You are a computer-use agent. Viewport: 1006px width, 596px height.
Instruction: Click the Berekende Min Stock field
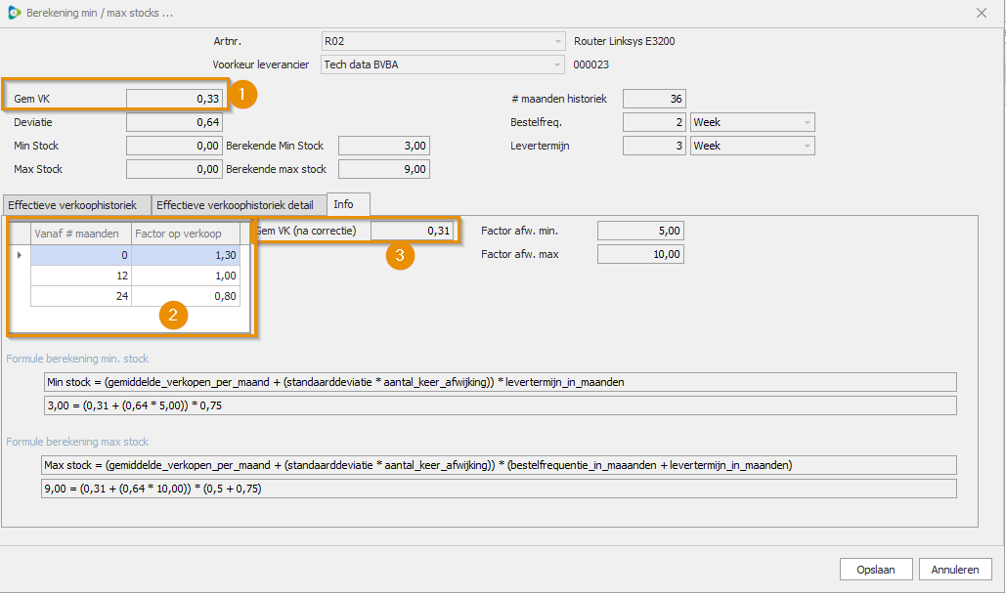click(383, 147)
